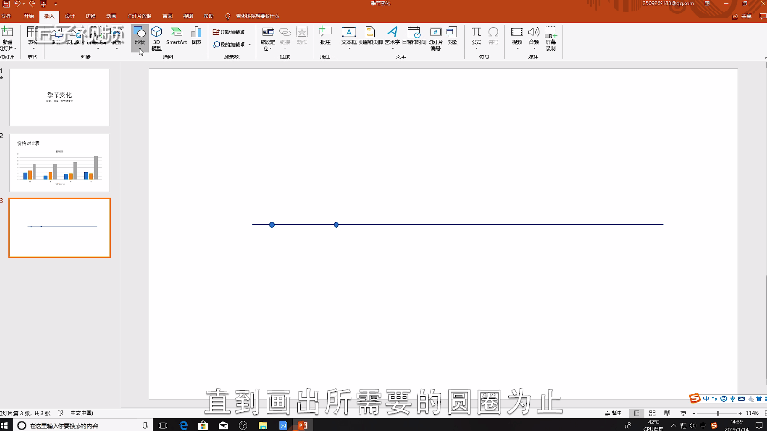The image size is (767, 431).
Task: Open the Slide Show ribbon tab
Action: [139, 16]
